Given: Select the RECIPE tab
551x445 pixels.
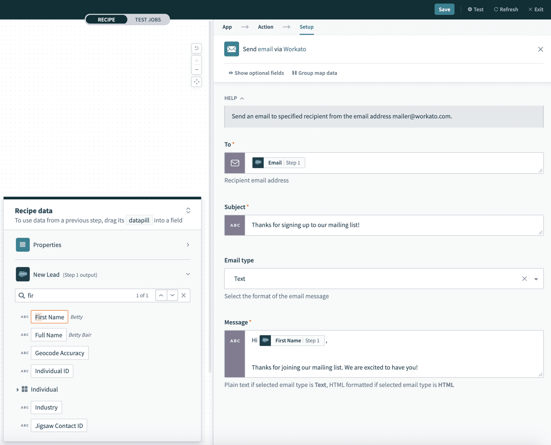Looking at the screenshot, I should pos(106,19).
